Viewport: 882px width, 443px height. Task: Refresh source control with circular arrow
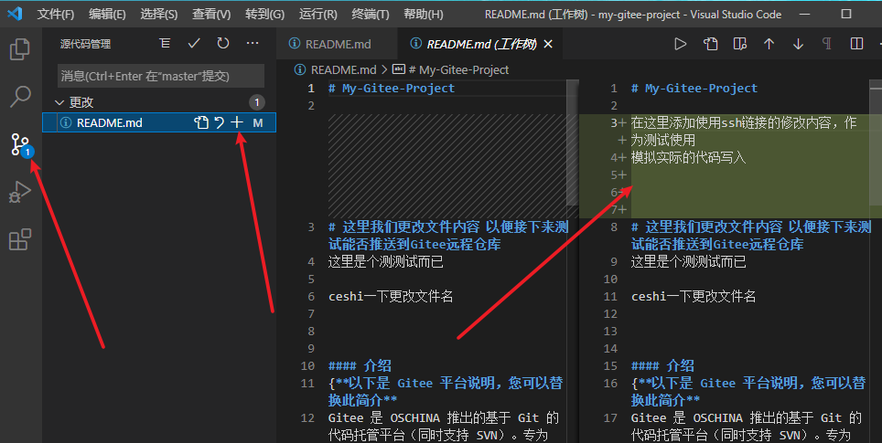(223, 43)
